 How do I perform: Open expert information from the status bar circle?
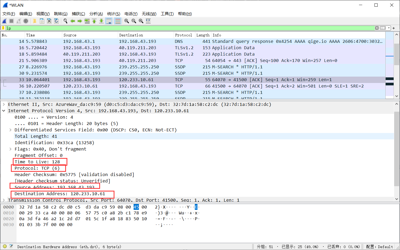click(x=5, y=246)
